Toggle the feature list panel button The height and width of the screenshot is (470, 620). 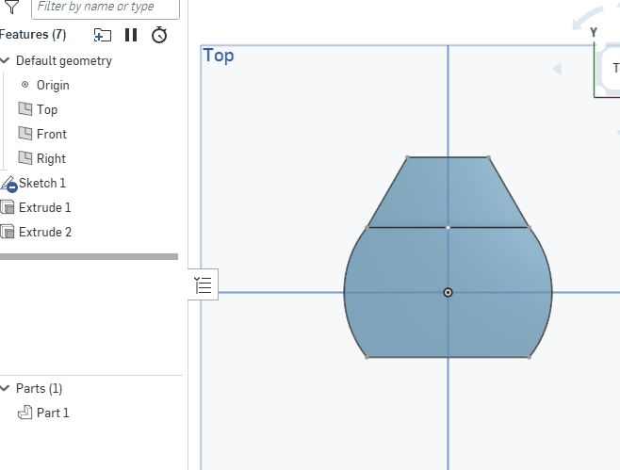pyautogui.click(x=204, y=285)
